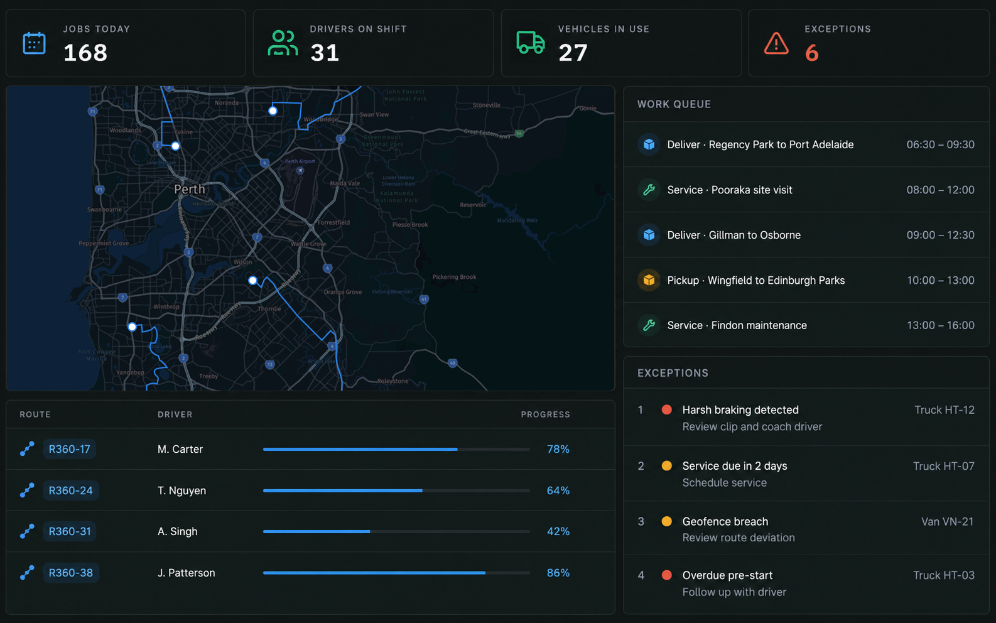
Task: Click red status dot for Overdue pre-start
Action: 667,575
